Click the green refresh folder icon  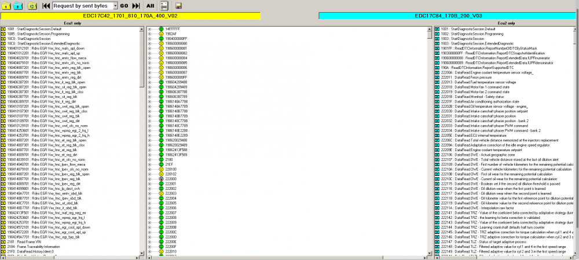click(32, 6)
